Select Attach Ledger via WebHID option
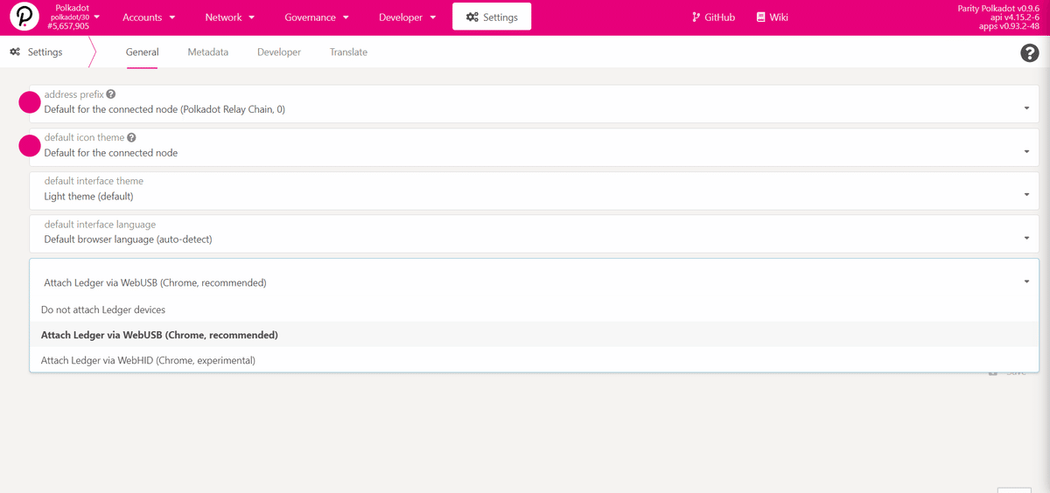 pyautogui.click(x=534, y=360)
